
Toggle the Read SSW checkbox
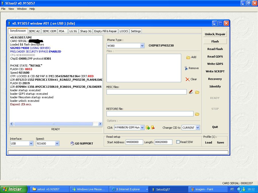(x=178, y=142)
